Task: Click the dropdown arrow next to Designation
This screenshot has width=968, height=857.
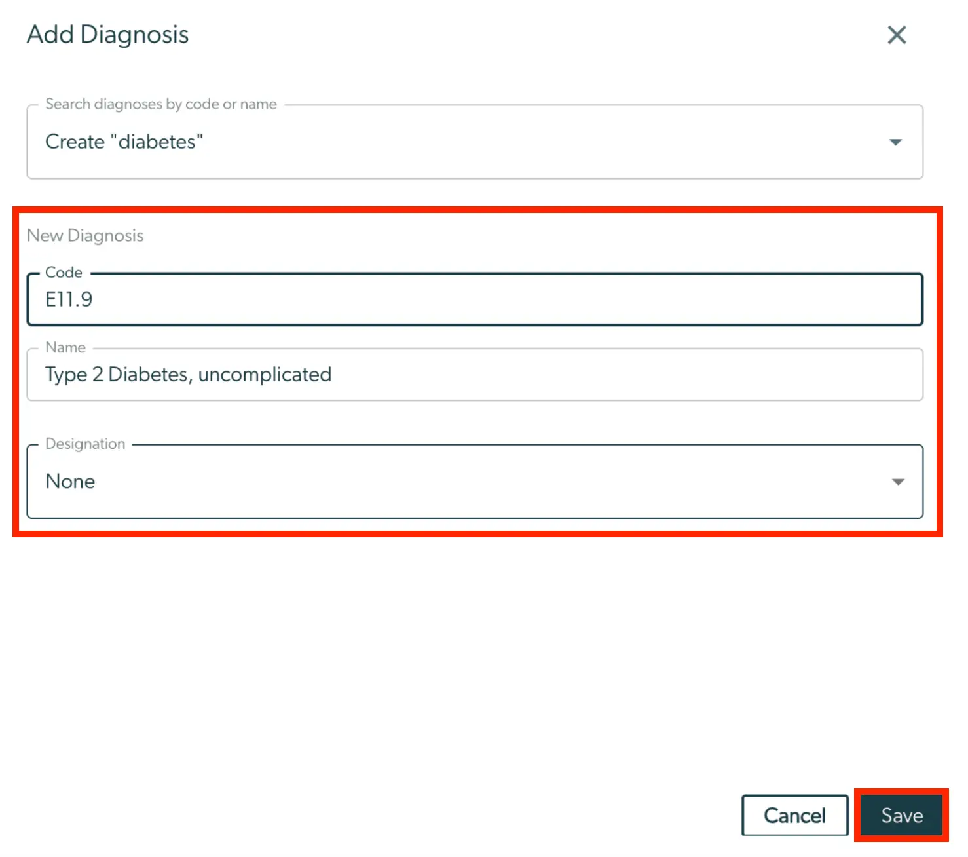Action: point(898,482)
